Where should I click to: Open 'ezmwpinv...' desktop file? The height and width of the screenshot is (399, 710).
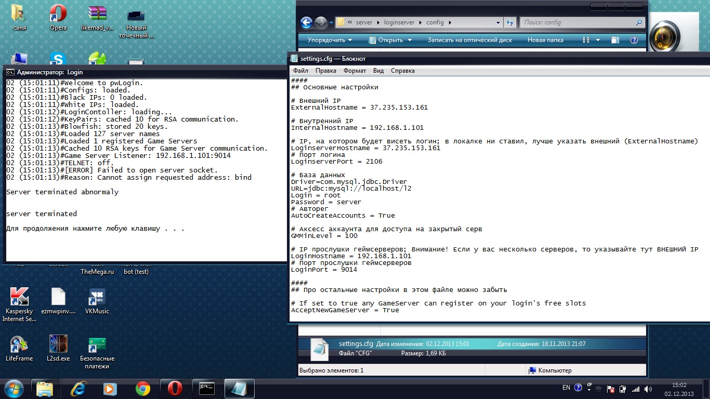click(58, 301)
